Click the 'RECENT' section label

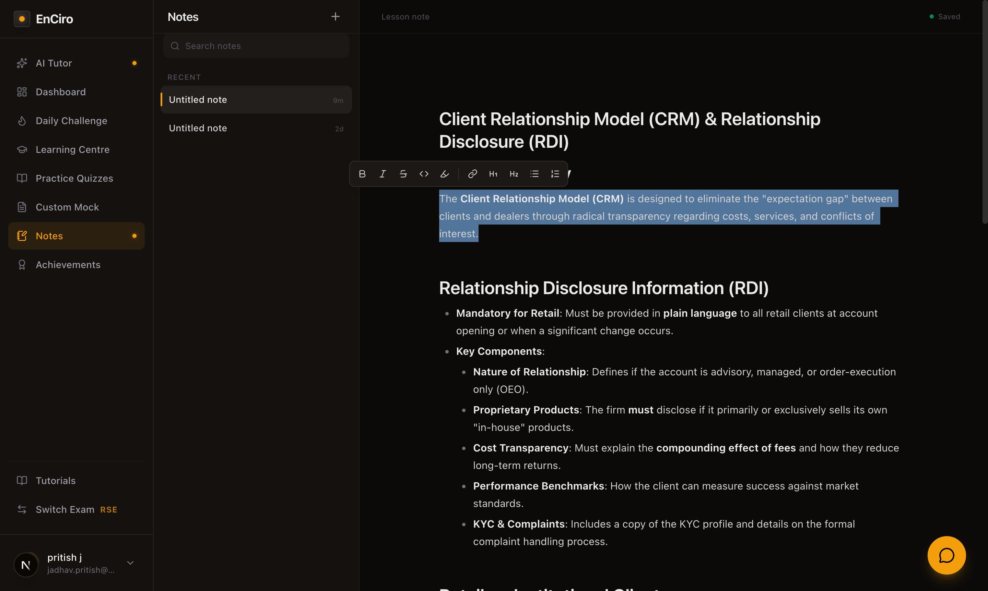click(x=184, y=77)
